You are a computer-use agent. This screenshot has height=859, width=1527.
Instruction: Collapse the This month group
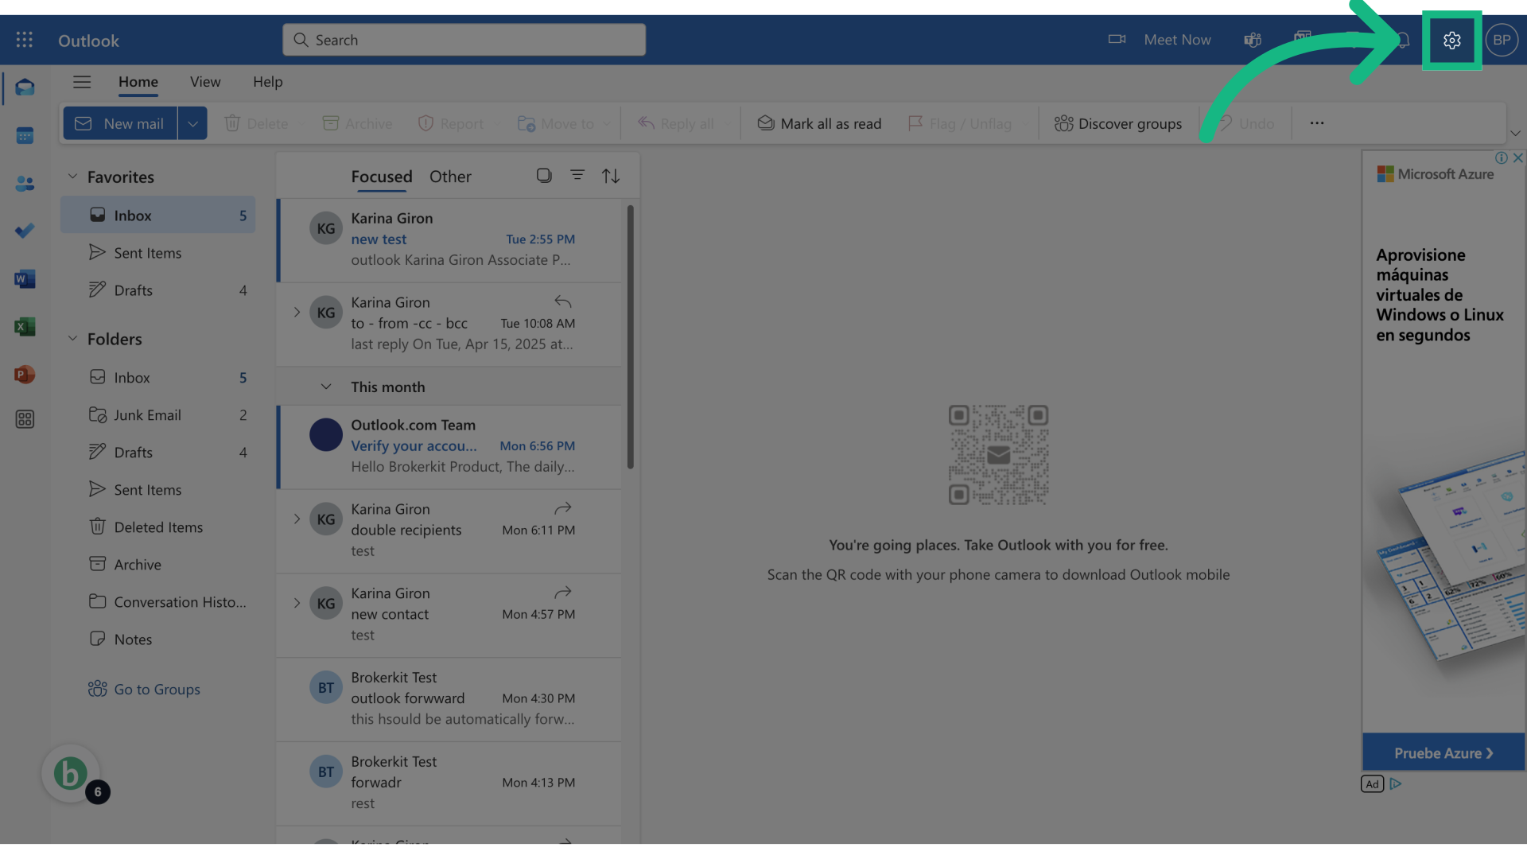(326, 387)
